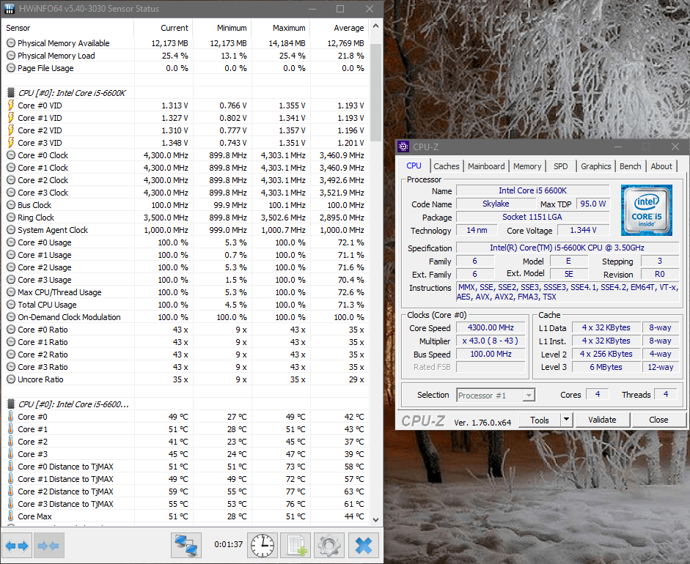Click the thermometer icon beside Core #0
Image resolution: width=690 pixels, height=564 pixels.
[x=11, y=416]
